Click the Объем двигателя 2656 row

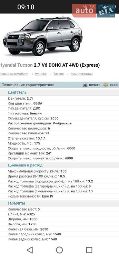coord(59,118)
